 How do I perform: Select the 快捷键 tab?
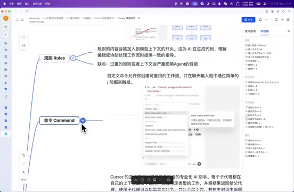click(x=265, y=31)
